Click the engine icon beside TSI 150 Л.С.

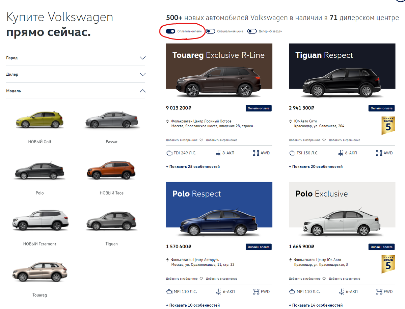click(292, 153)
